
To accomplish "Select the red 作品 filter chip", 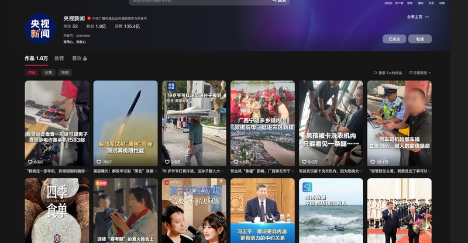I will (32, 72).
